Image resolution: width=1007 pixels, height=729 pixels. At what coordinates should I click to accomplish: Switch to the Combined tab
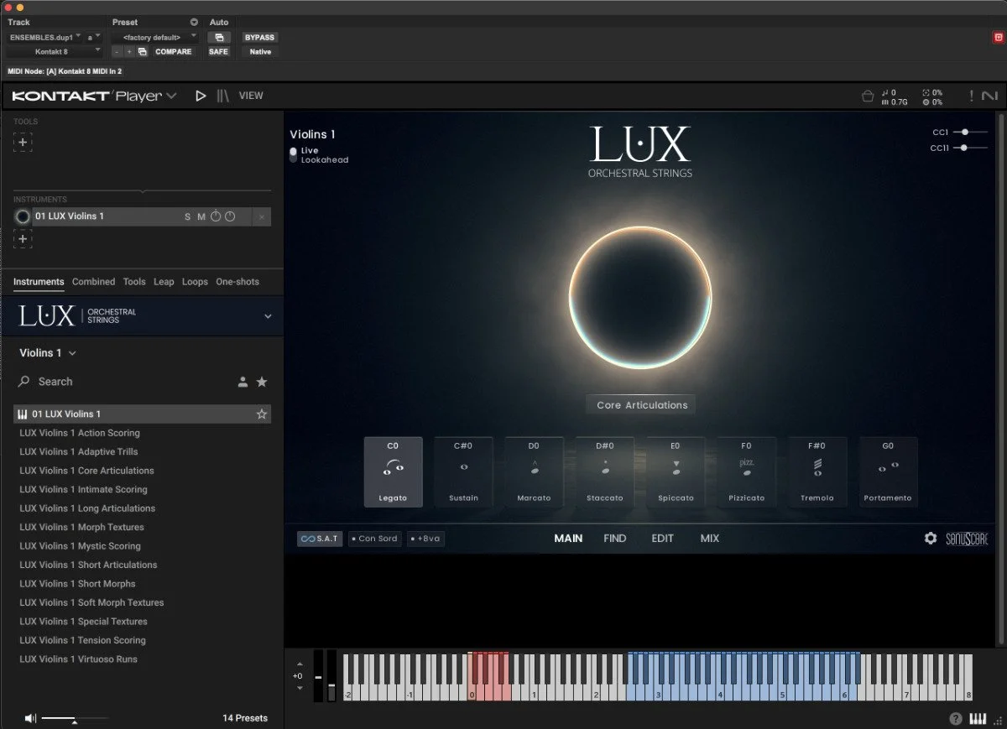(93, 282)
